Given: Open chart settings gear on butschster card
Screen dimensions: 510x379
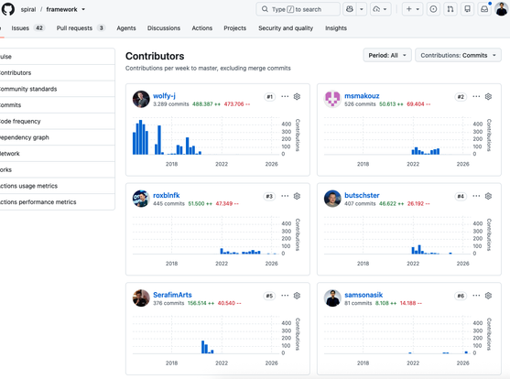Looking at the screenshot, I should (488, 196).
